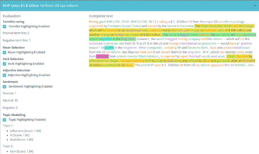Select "Negative term hits: 1" line
This screenshot has width=259, height=154.
coord(17,40)
